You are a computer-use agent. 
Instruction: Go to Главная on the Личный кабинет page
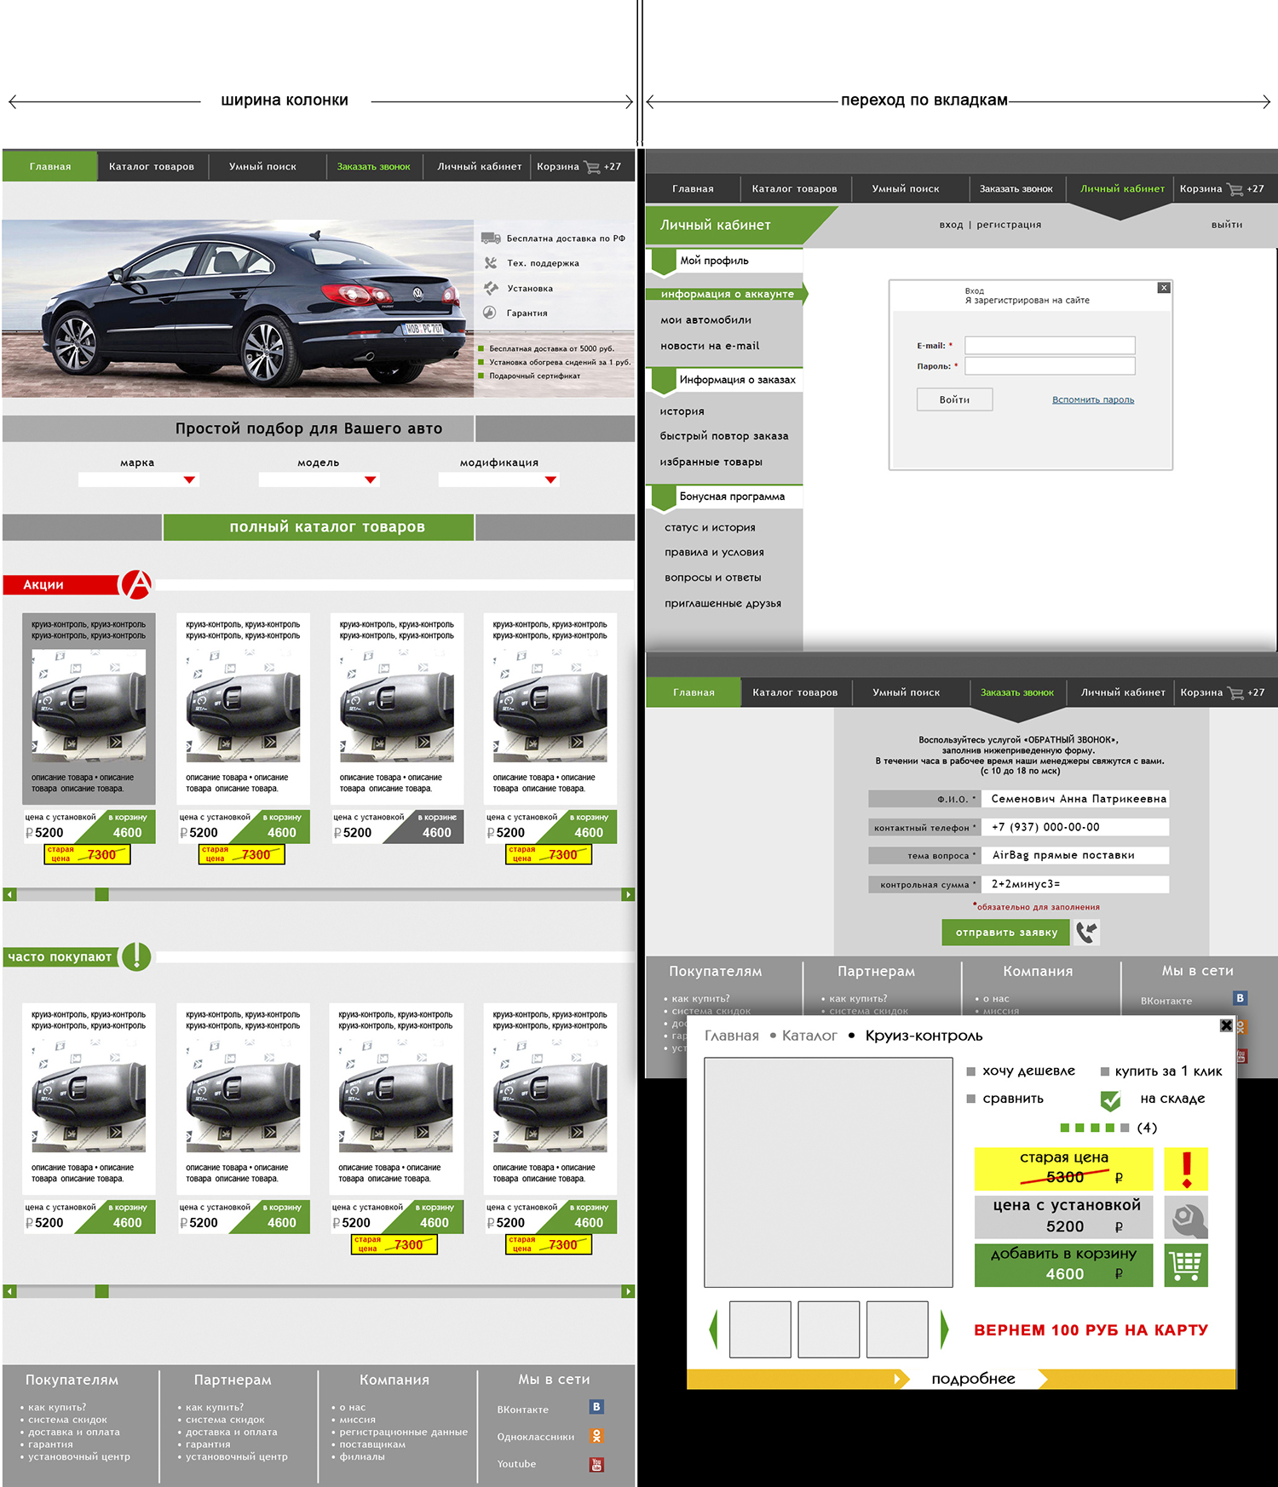coord(693,189)
